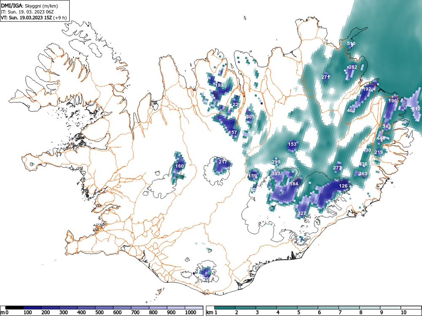
Task: Click the map value 363
Action: [x=363, y=174]
